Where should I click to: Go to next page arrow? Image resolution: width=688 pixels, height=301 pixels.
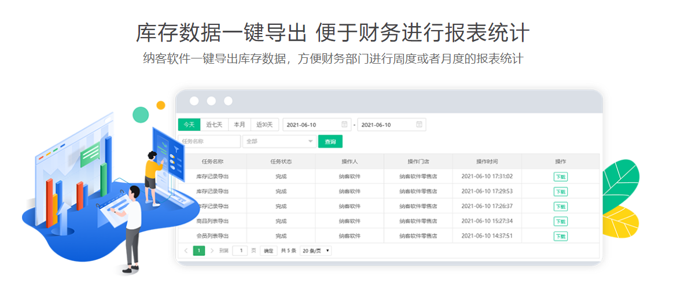coord(212,251)
